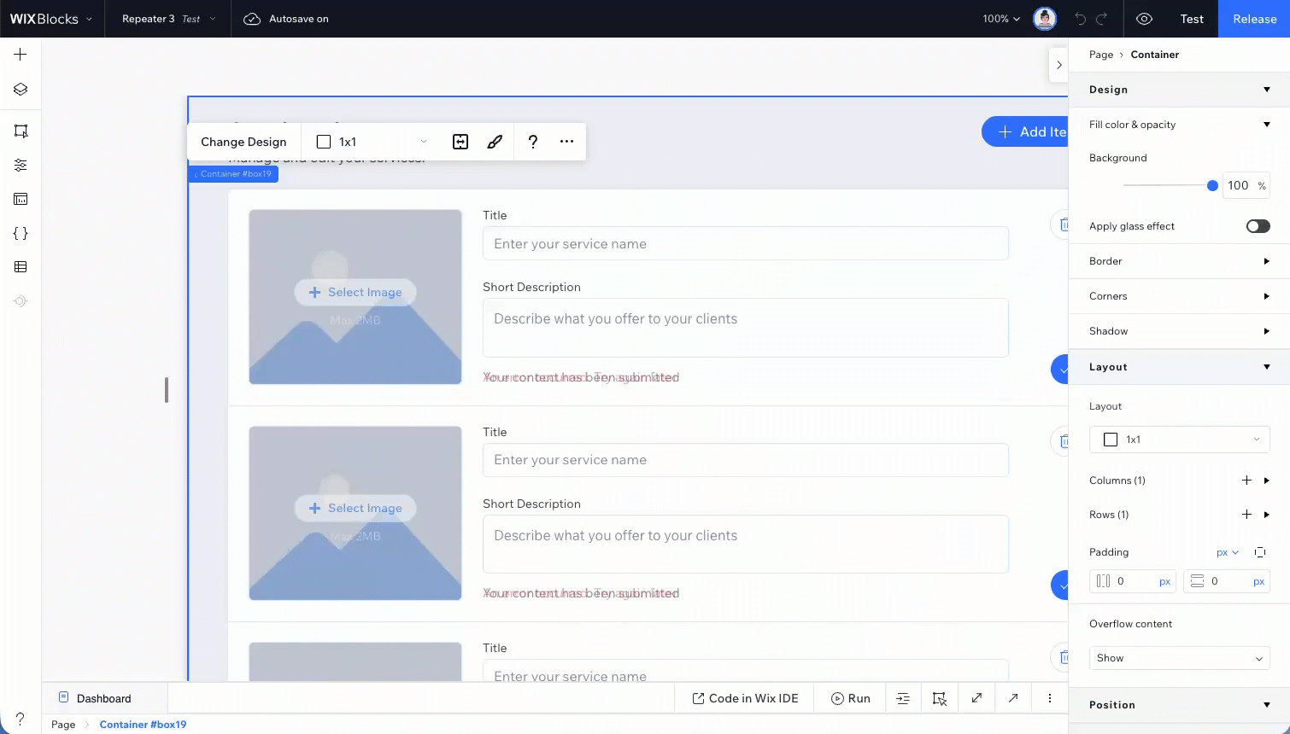1290x734 pixels.
Task: Expand code panel with diagonal arrows icon
Action: (x=976, y=698)
